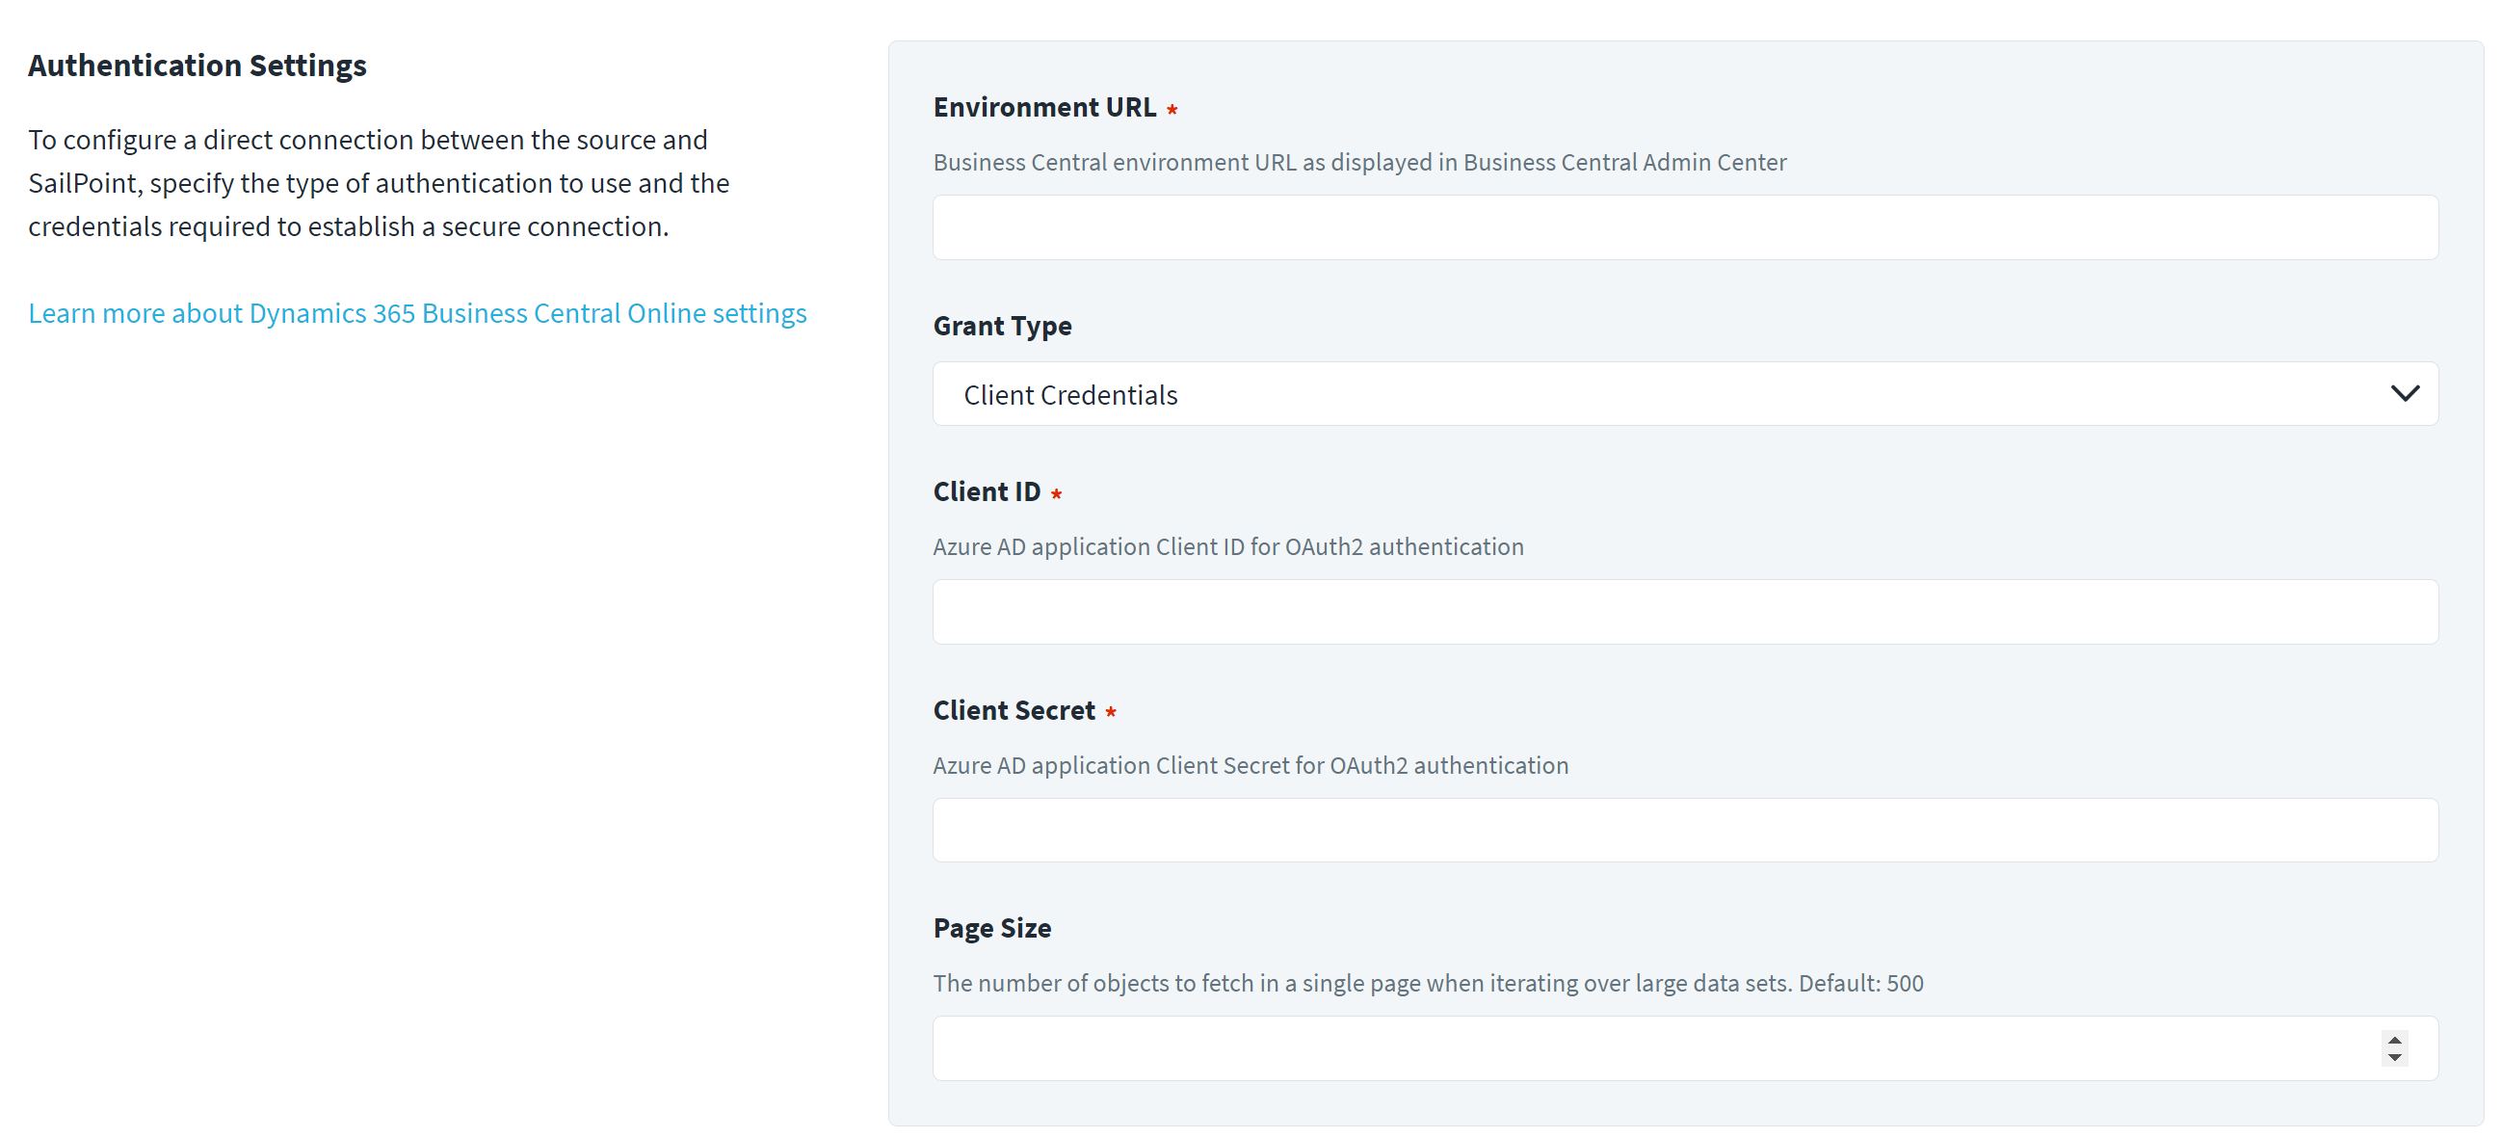Decrease Page Size with down stepper arrow

pyautogui.click(x=2394, y=1057)
